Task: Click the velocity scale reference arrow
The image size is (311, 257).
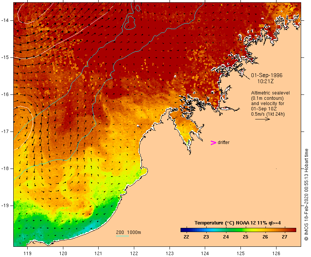Action: coord(262,119)
